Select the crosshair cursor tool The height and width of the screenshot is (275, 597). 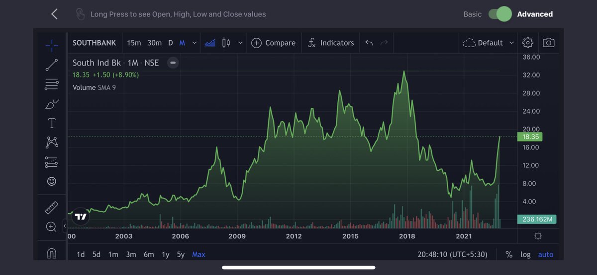[x=52, y=45]
